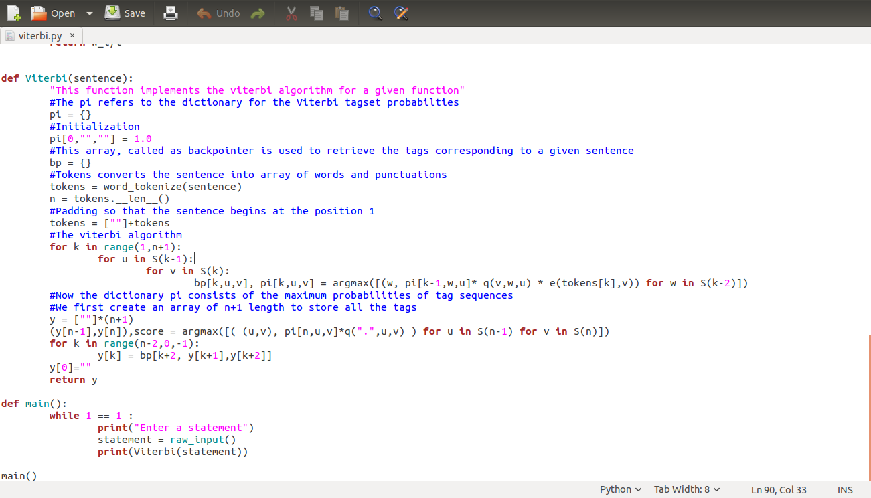Click the line 'for v in S(k):'

(188, 271)
